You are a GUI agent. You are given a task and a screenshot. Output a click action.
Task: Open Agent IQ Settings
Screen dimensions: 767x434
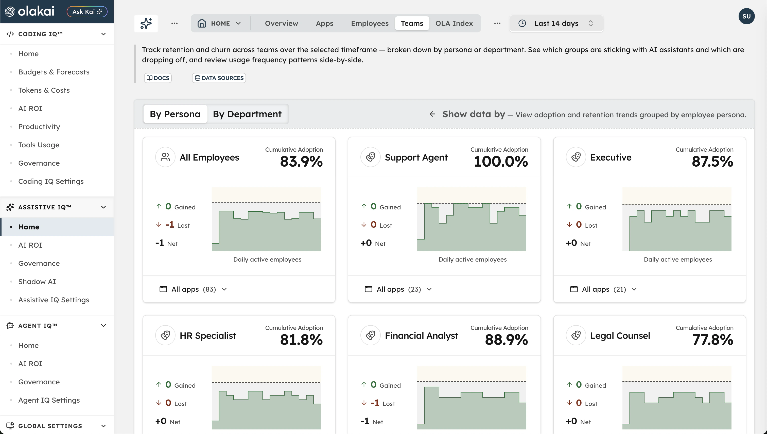49,400
